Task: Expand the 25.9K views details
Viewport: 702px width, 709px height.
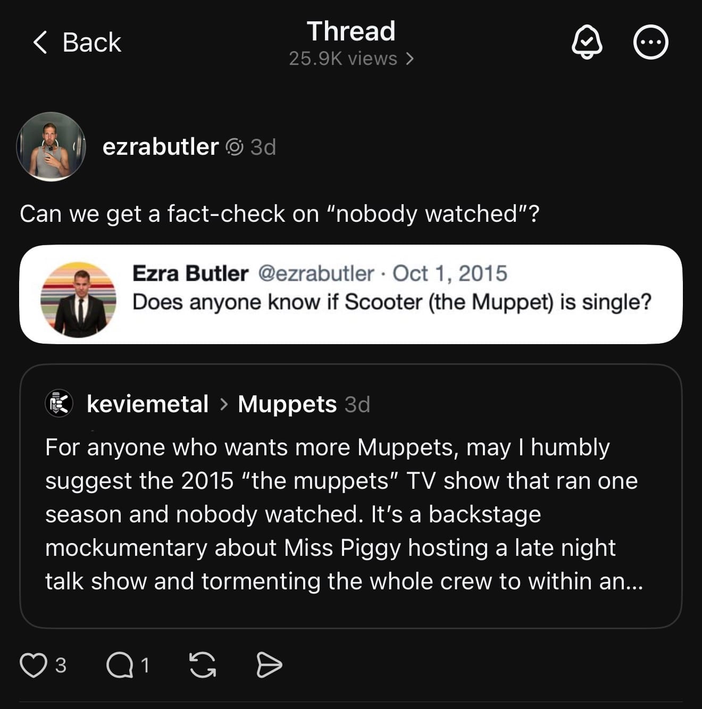Action: (351, 59)
